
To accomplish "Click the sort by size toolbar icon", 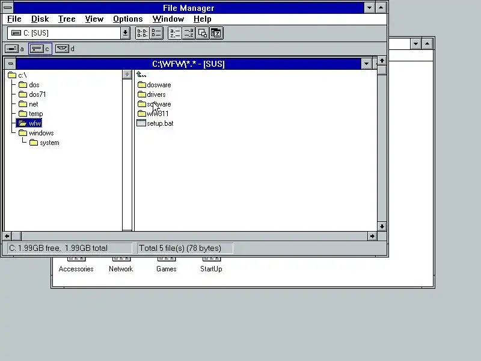I will tap(203, 33).
